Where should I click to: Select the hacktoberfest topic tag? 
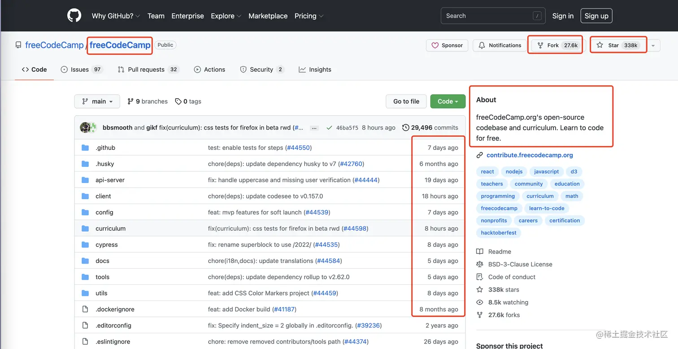click(x=499, y=233)
